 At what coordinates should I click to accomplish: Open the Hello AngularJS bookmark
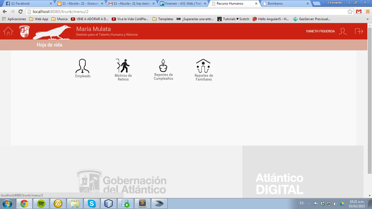(x=271, y=19)
